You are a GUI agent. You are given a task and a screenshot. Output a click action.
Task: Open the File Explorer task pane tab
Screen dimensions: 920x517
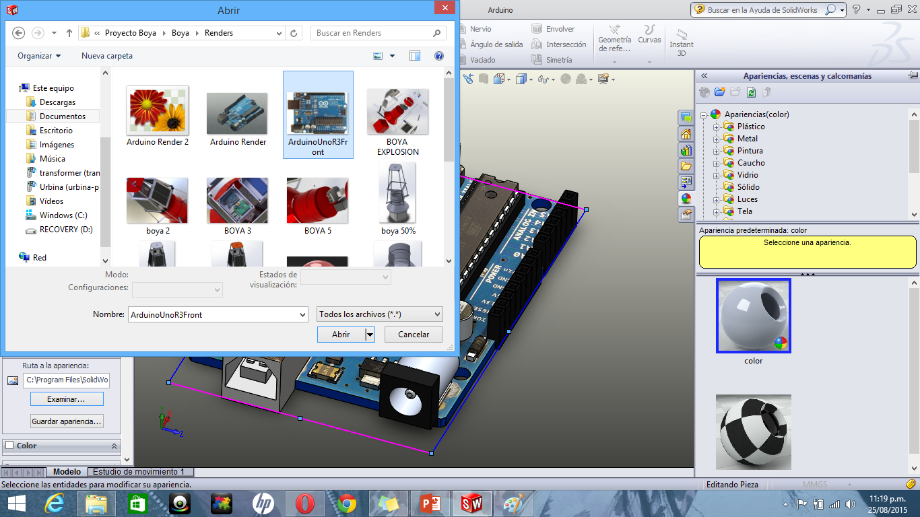(x=686, y=166)
